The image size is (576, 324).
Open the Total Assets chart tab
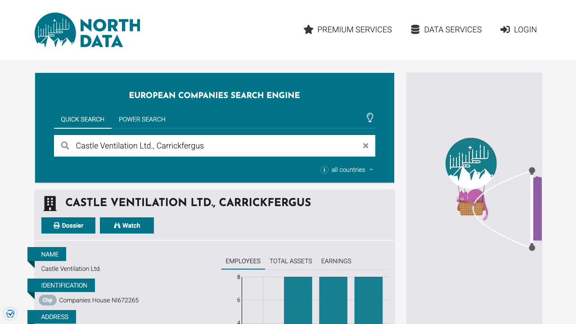(x=290, y=261)
